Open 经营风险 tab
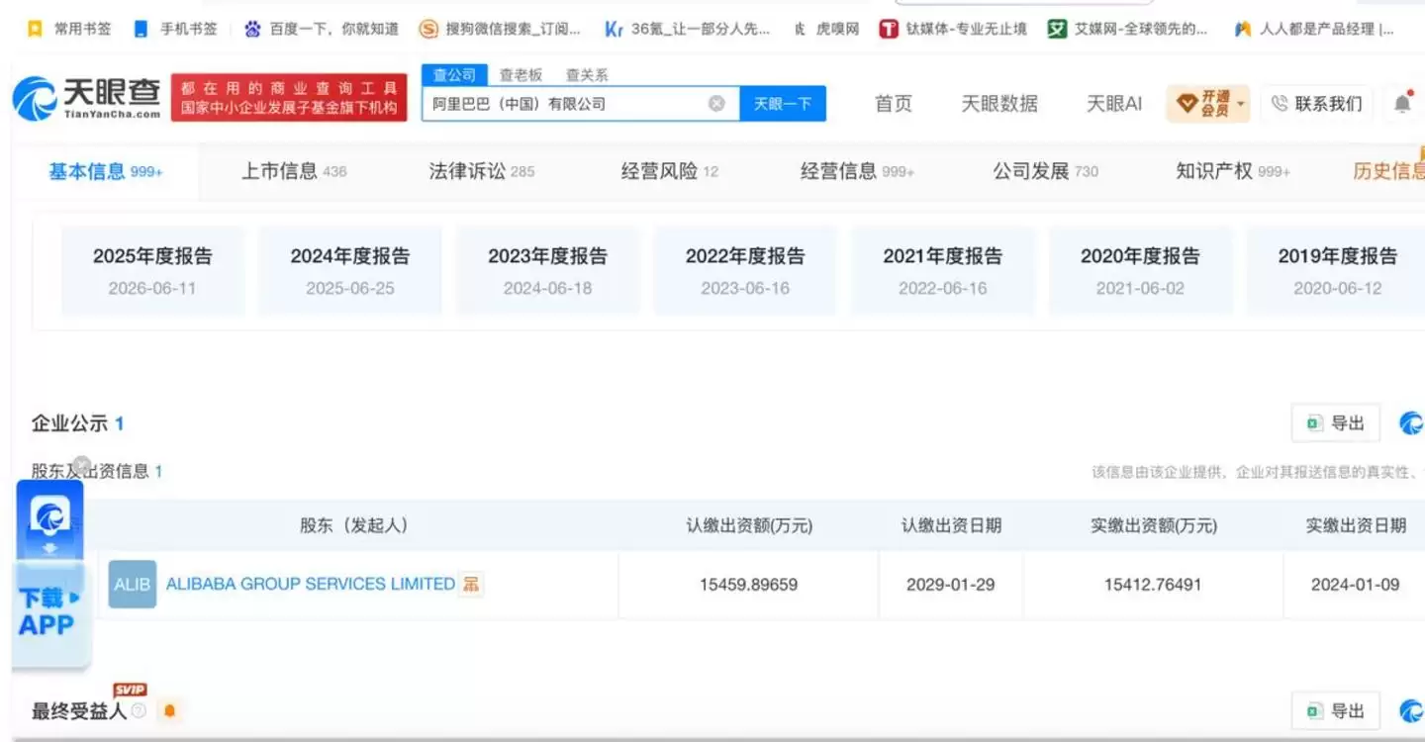The image size is (1425, 742). (670, 171)
